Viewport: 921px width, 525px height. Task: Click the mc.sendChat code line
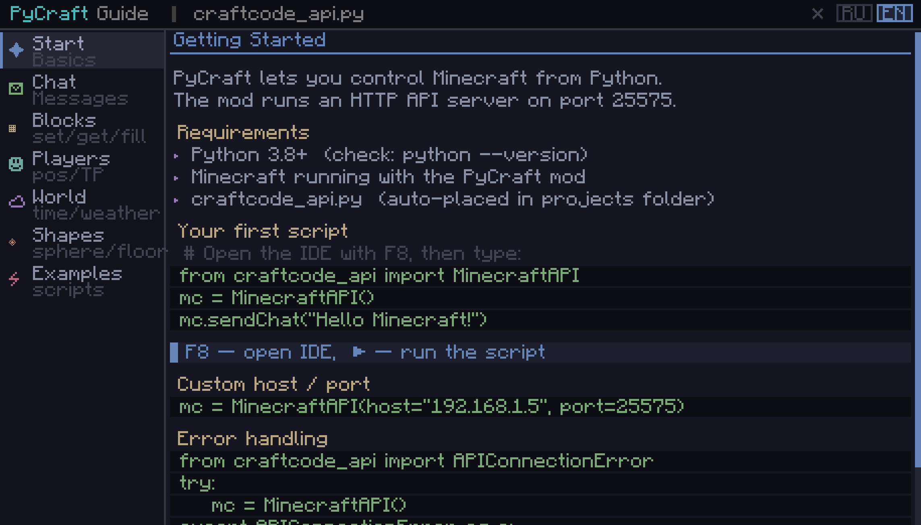click(333, 320)
